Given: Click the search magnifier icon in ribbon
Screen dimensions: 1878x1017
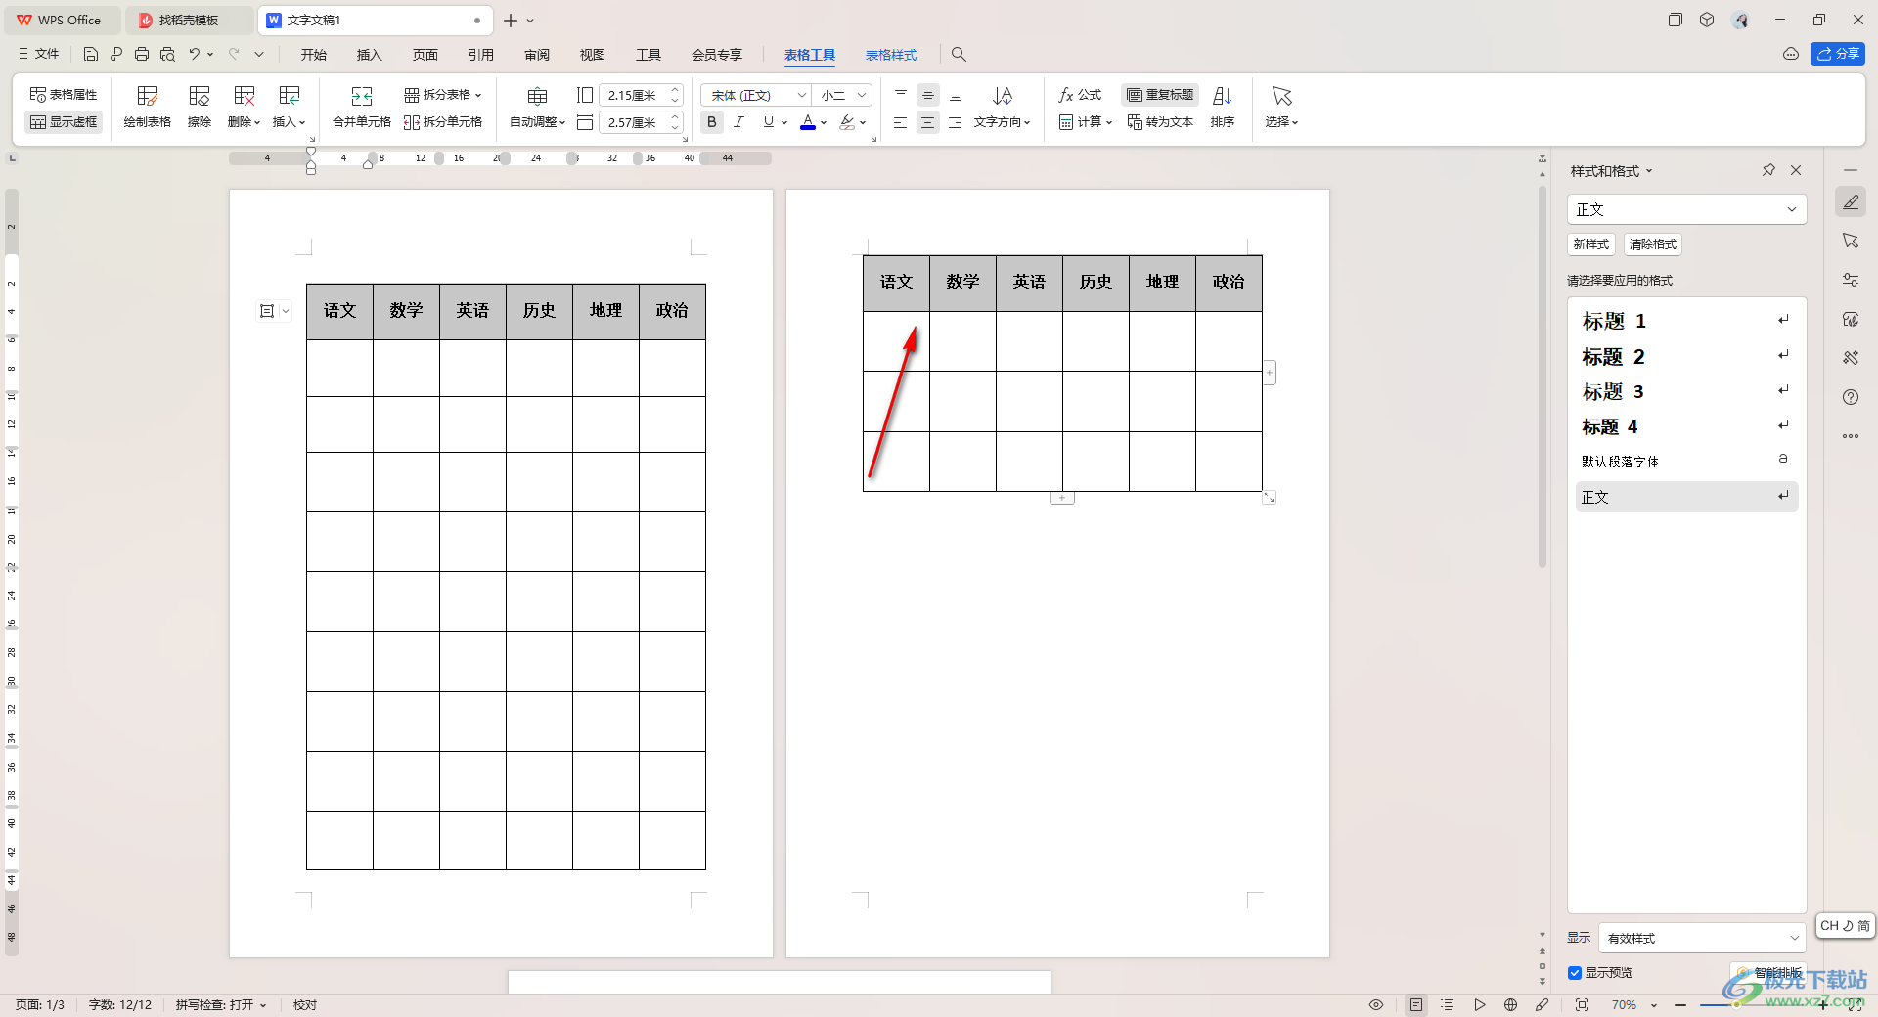Looking at the screenshot, I should pyautogui.click(x=959, y=55).
